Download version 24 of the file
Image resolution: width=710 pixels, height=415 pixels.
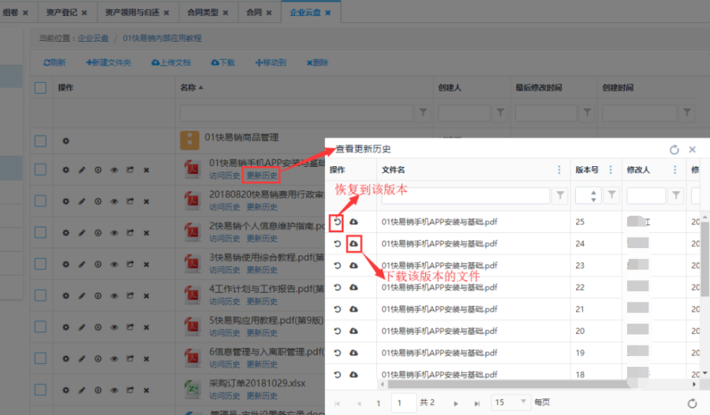[353, 244]
